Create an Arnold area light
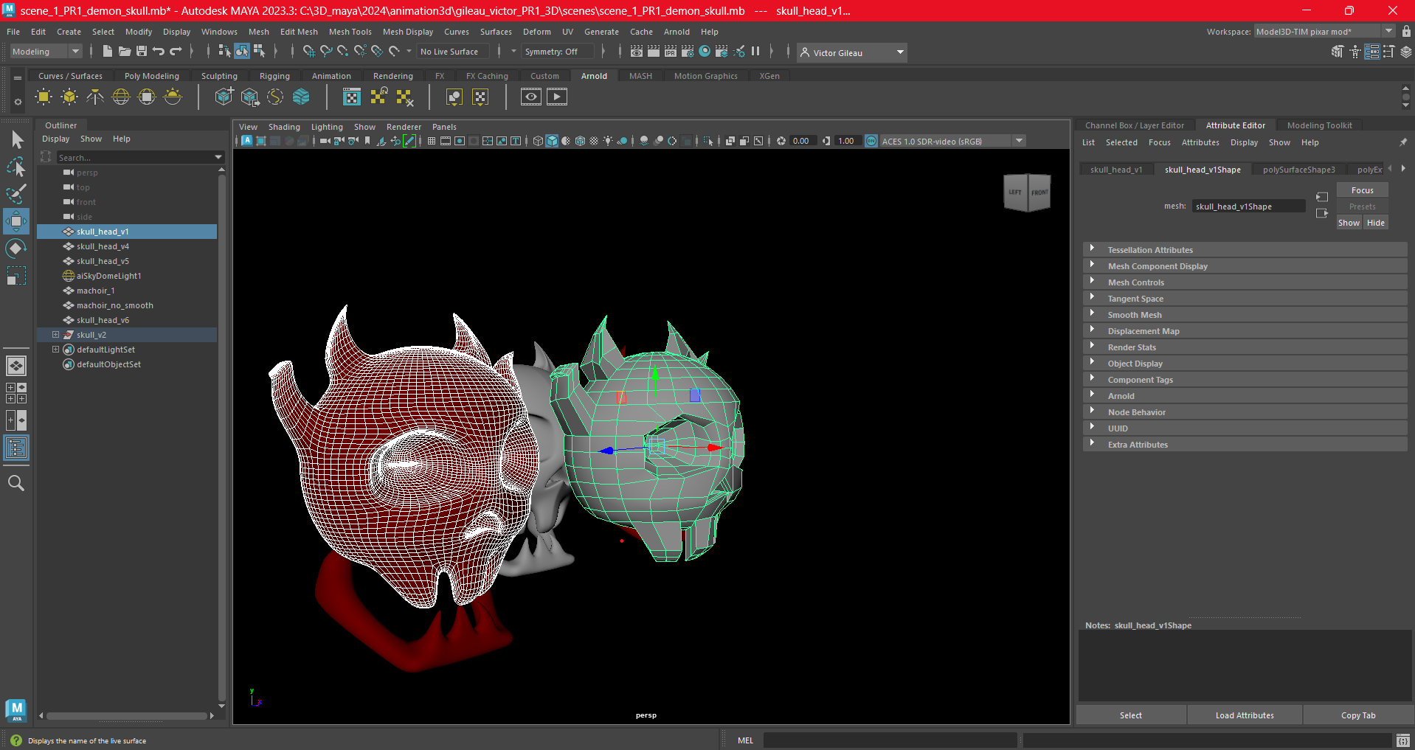 coord(44,97)
